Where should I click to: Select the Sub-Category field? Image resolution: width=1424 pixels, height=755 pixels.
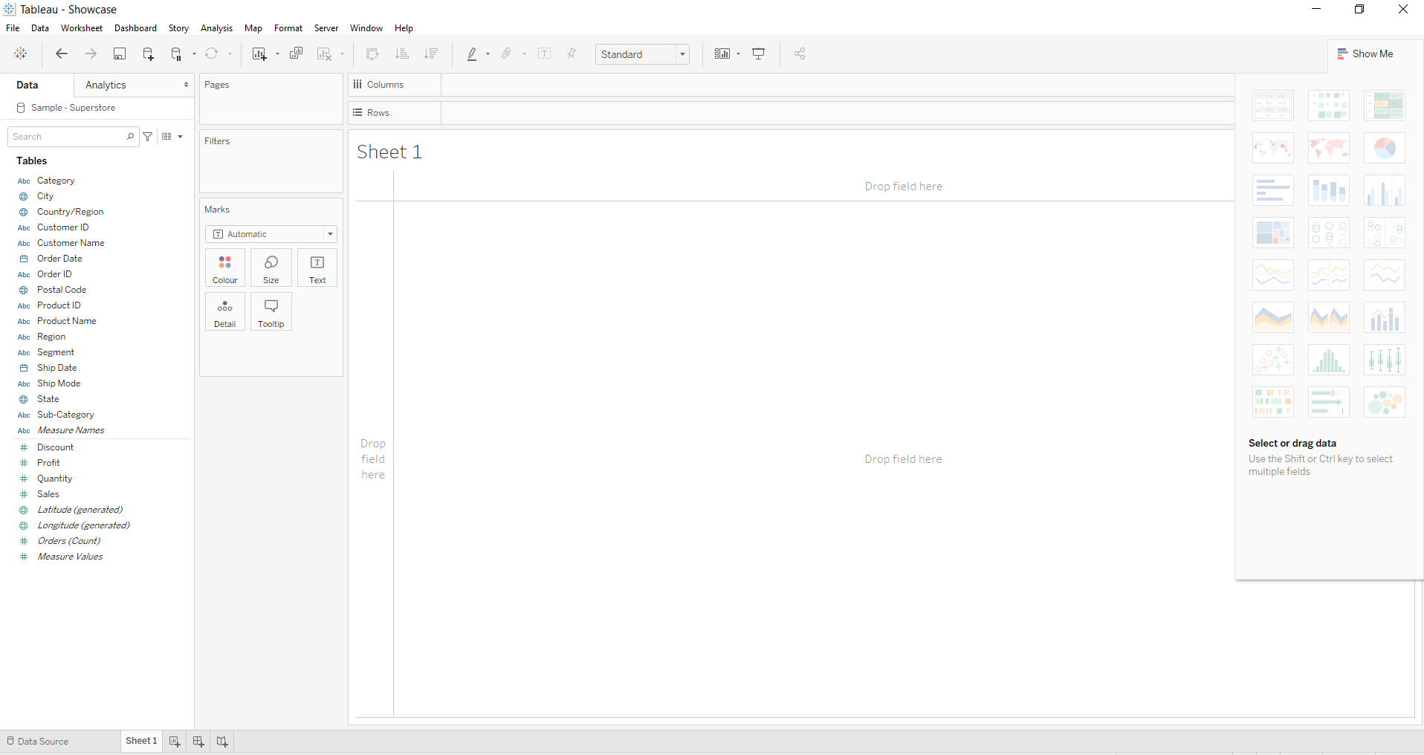click(x=65, y=415)
